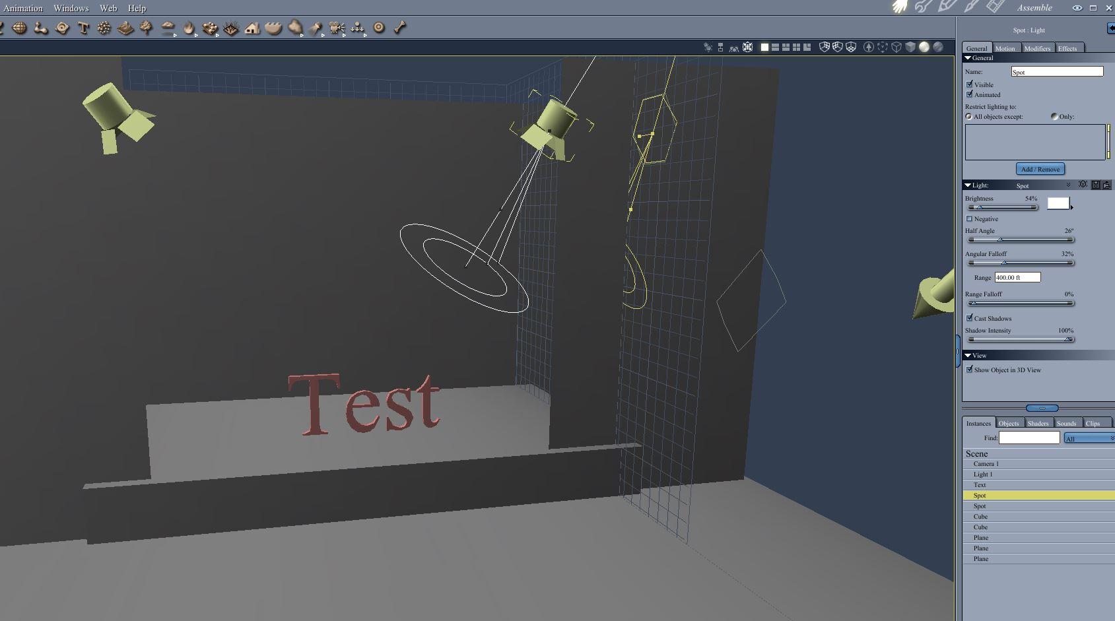The image size is (1115, 621).
Task: Open the Animation menu
Action: [x=23, y=8]
